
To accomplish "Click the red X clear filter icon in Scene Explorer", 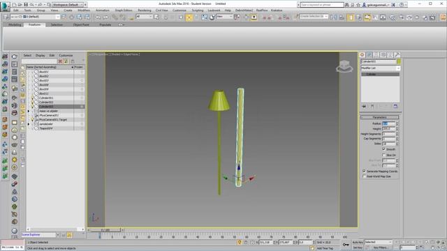I will tap(60, 61).
